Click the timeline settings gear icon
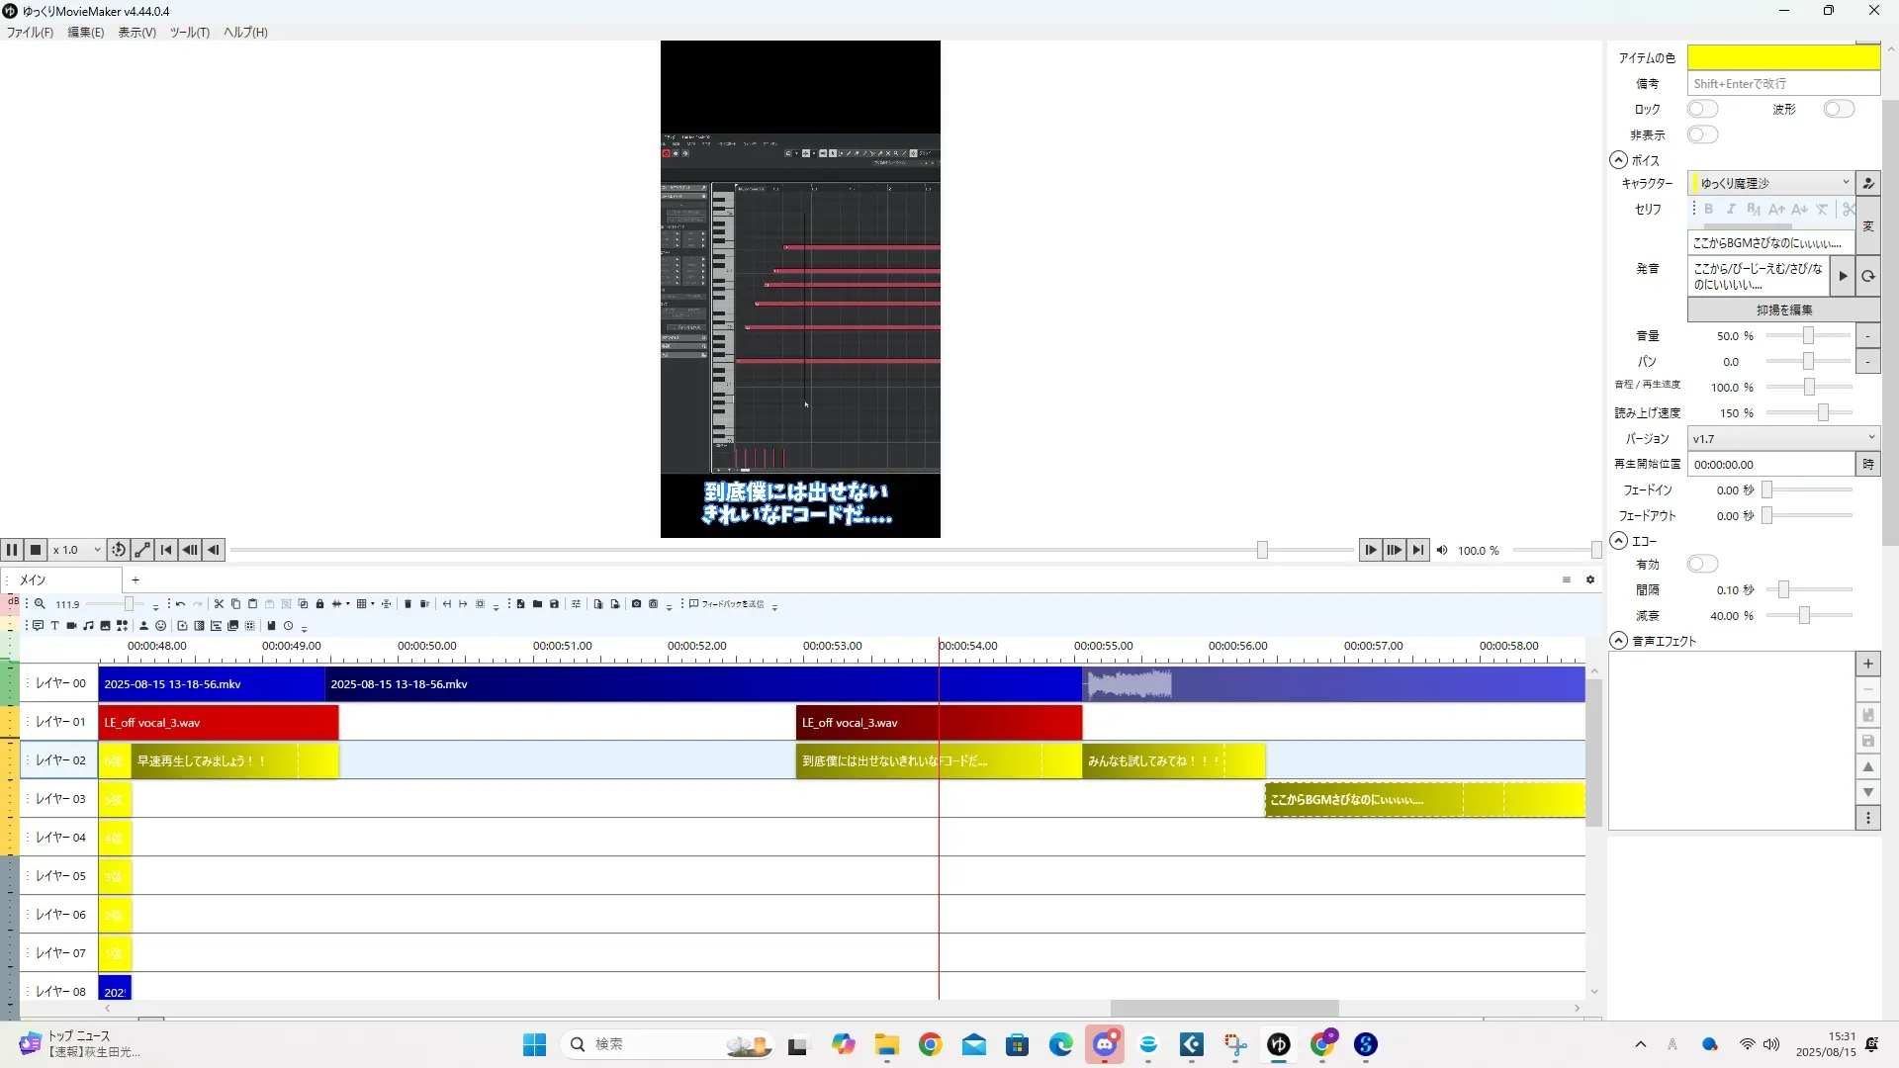 1590,580
